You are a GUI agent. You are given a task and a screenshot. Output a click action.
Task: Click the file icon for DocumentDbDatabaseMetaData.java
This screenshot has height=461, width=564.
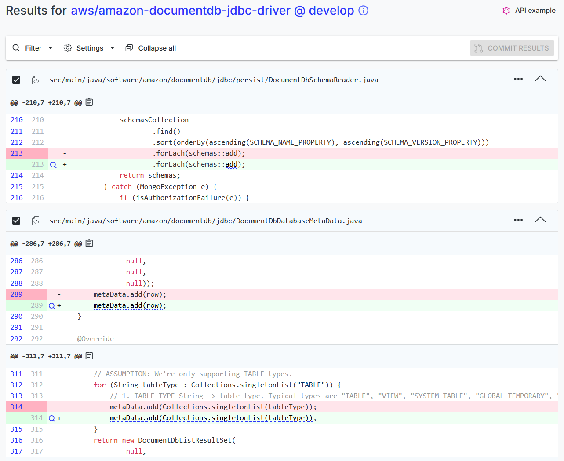point(36,221)
